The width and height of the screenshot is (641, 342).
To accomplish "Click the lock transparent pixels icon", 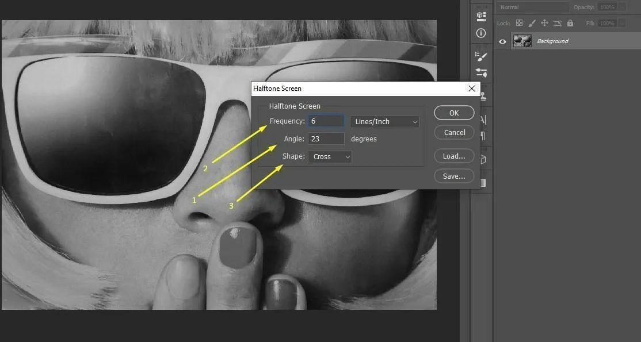I will pyautogui.click(x=519, y=23).
